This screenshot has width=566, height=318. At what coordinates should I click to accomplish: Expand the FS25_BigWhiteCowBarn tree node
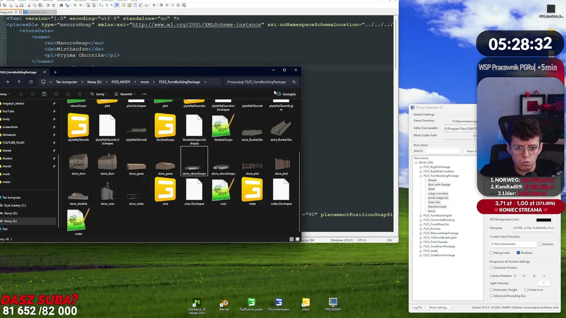(x=421, y=171)
